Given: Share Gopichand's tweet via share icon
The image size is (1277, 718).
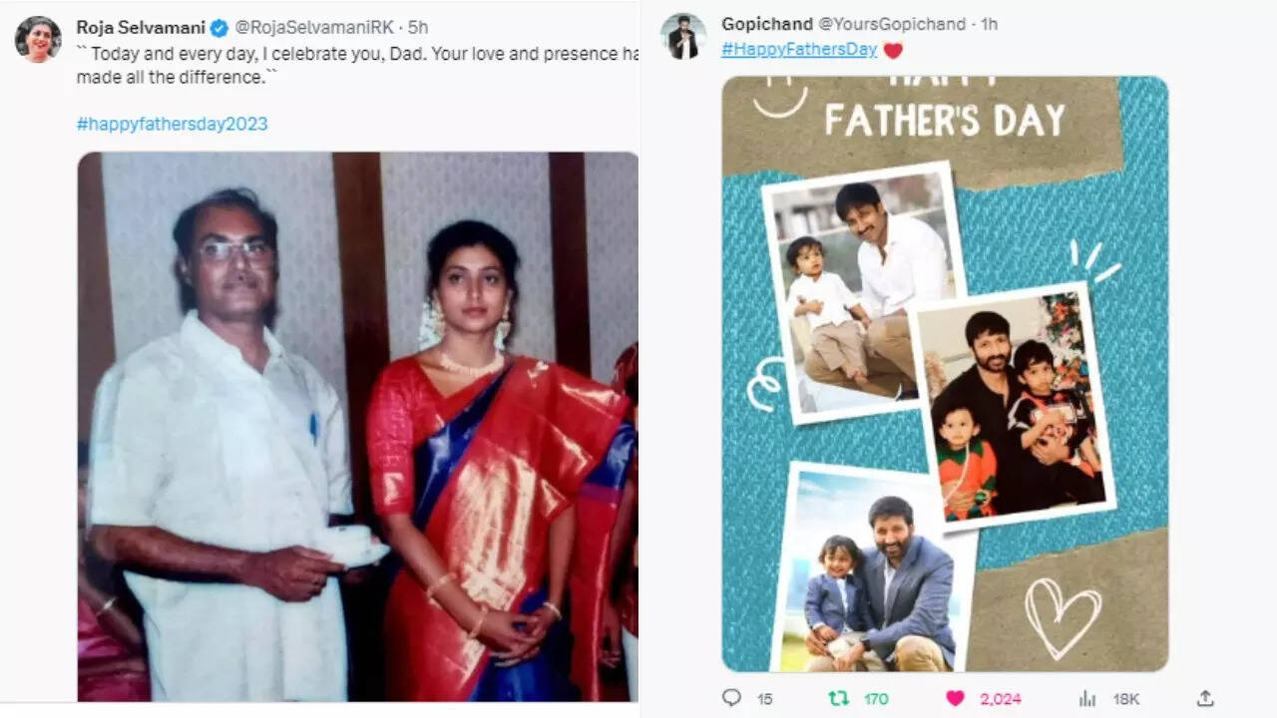Looking at the screenshot, I should (1205, 697).
